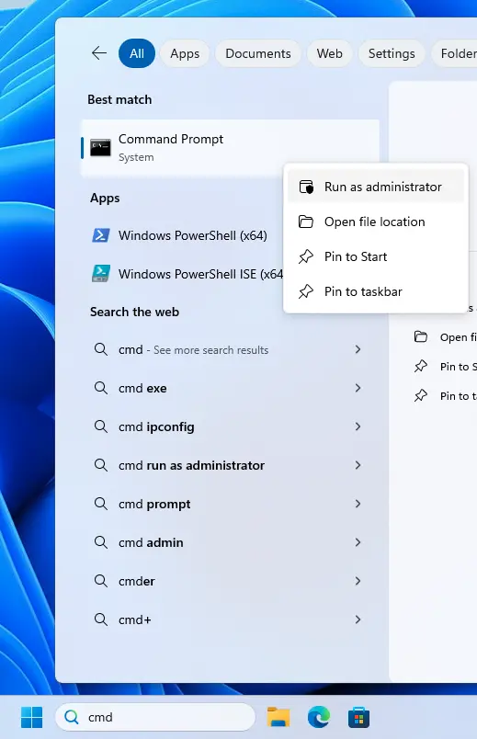Select the 'cmd exe' web suggestion text

point(142,389)
